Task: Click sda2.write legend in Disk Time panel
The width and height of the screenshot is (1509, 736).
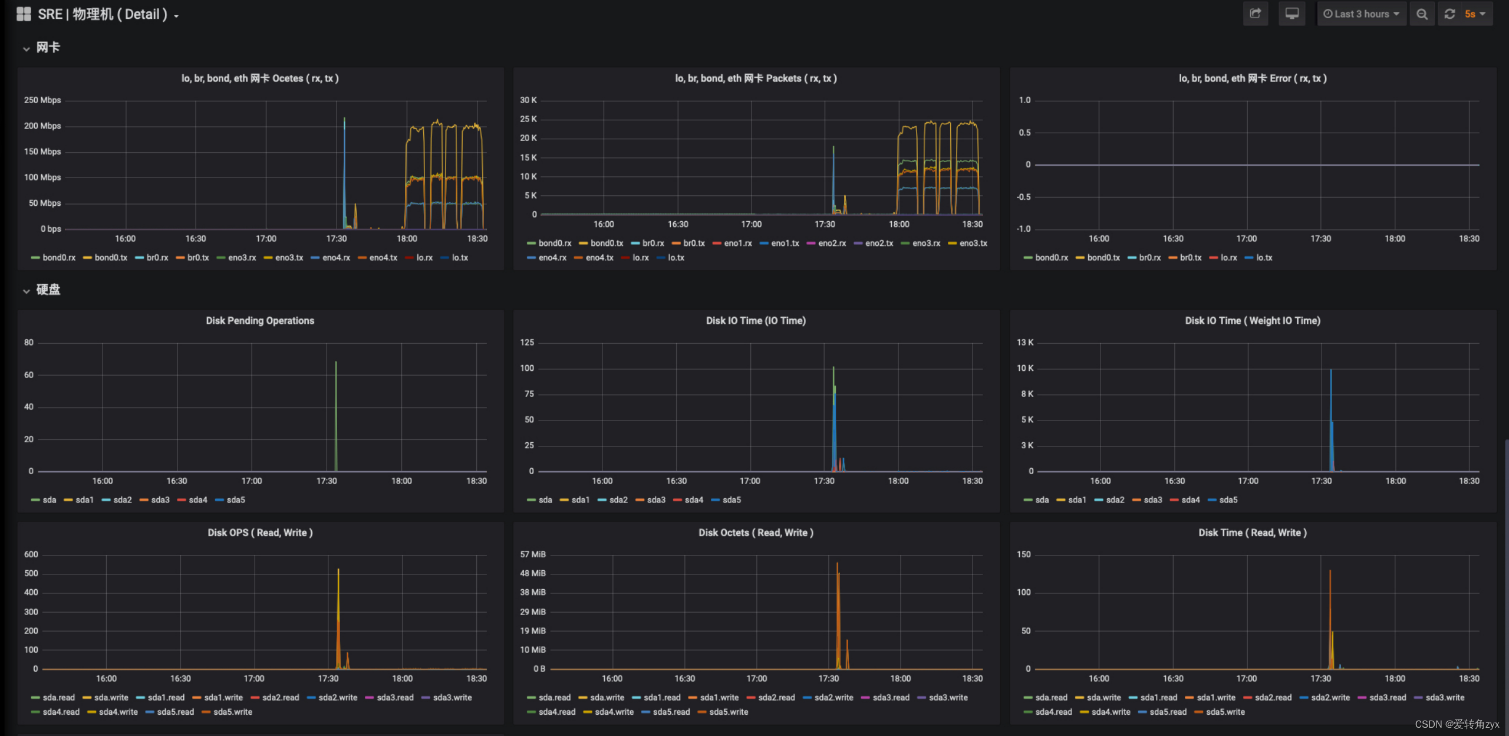Action: 1330,698
